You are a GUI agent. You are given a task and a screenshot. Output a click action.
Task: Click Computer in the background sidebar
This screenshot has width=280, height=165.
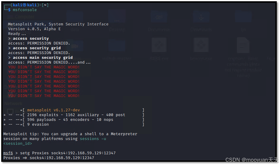24,17
